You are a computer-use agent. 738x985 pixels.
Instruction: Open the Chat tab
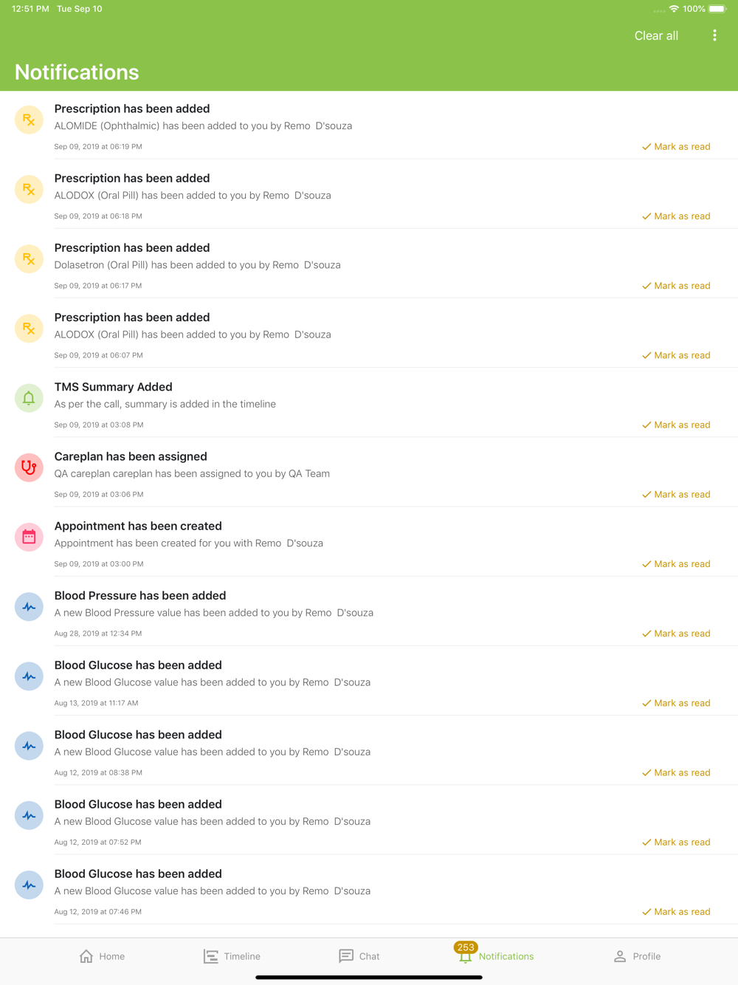[359, 956]
